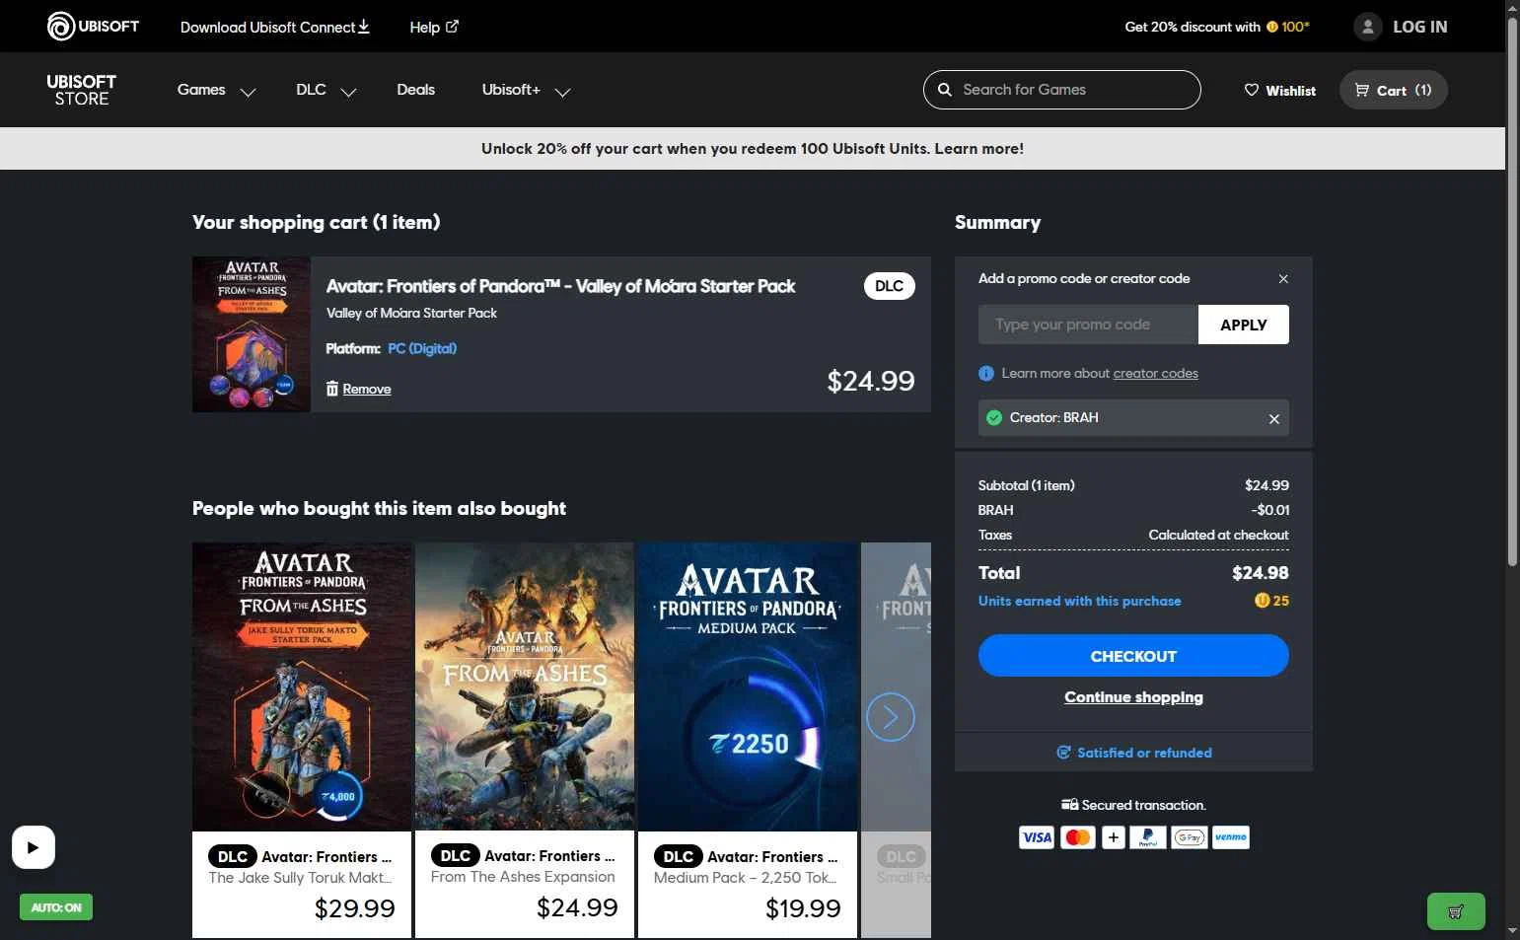1520x940 pixels.
Task: Click the BRAH discount -$0.01 value
Action: click(1269, 510)
